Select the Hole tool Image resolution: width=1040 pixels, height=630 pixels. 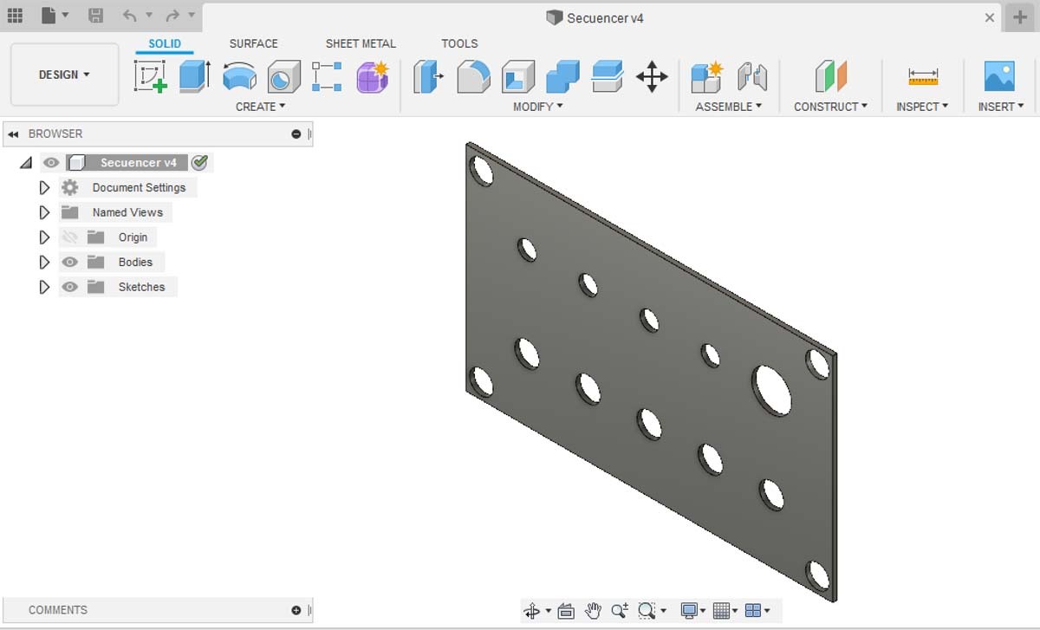tap(283, 76)
